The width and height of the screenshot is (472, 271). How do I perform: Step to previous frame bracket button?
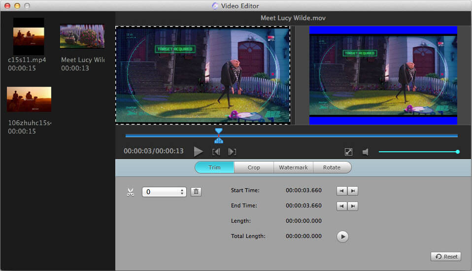(216, 152)
